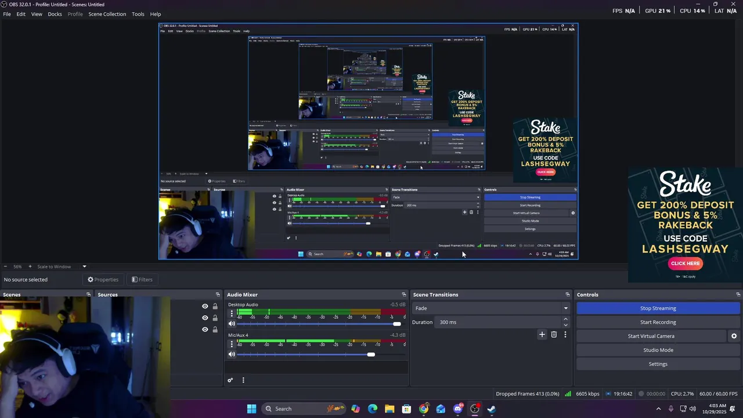The image size is (743, 418).
Task: Click green connection bars status icon
Action: tap(568, 394)
